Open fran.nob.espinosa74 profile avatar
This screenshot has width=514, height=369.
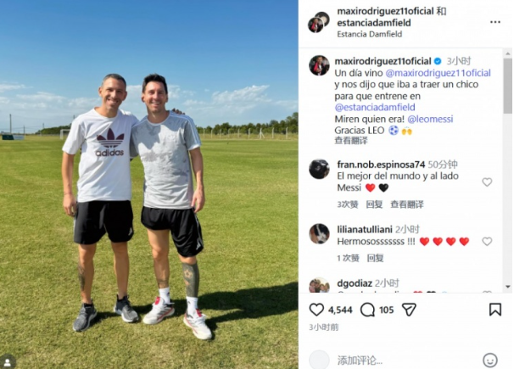pos(319,169)
